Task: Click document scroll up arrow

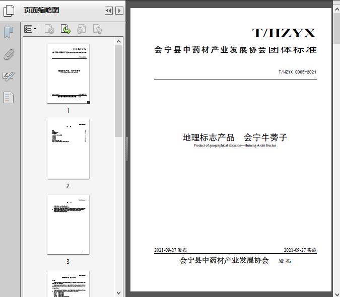Action: [x=337, y=10]
